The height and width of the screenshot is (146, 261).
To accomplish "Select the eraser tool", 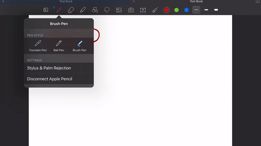I will point(71,10).
